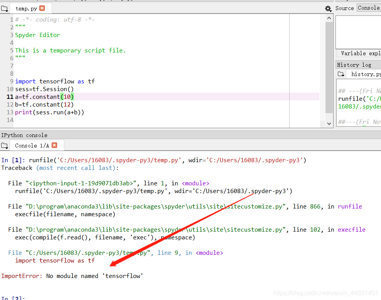Click the 'Spyder Editor' docstring line

(37, 35)
